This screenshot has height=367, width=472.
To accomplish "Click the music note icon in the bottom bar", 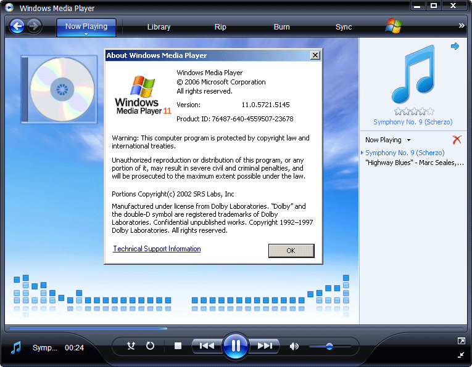I will click(x=16, y=347).
